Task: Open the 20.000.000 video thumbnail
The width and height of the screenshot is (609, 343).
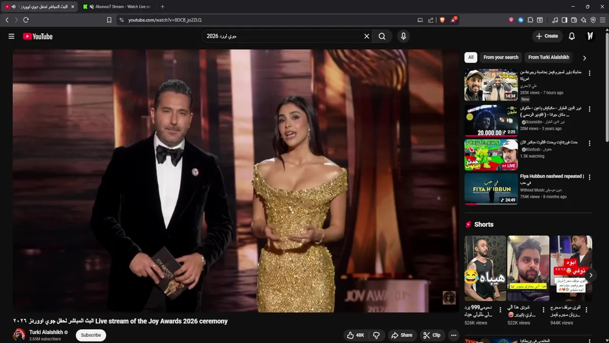Action: point(491,121)
